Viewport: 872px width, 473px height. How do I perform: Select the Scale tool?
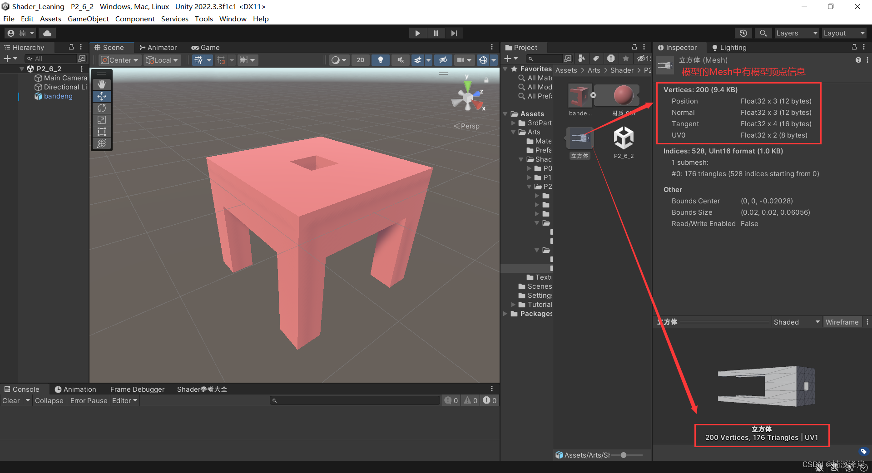pos(102,120)
